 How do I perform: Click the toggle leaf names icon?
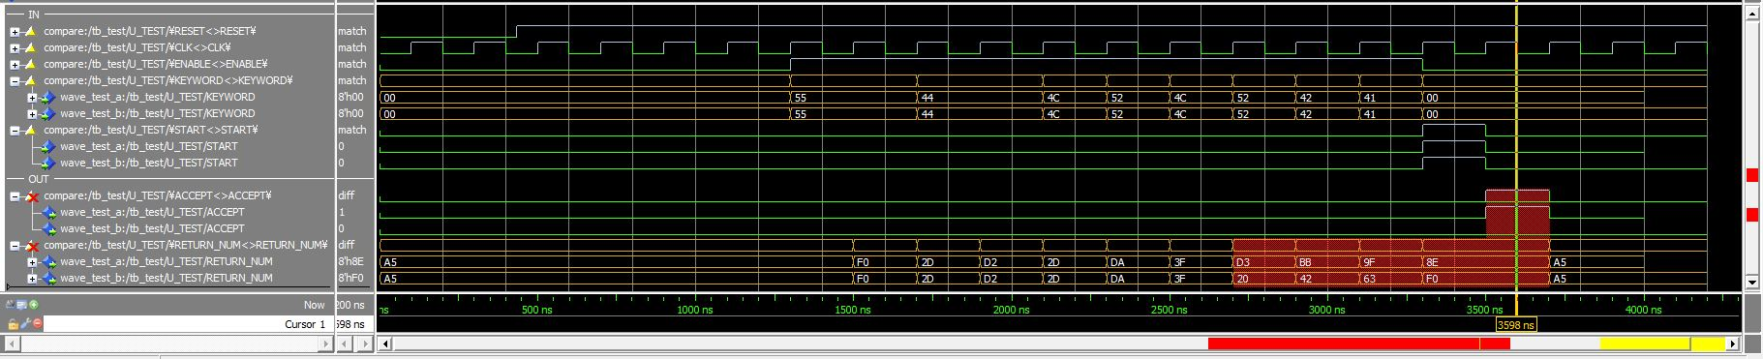10,304
